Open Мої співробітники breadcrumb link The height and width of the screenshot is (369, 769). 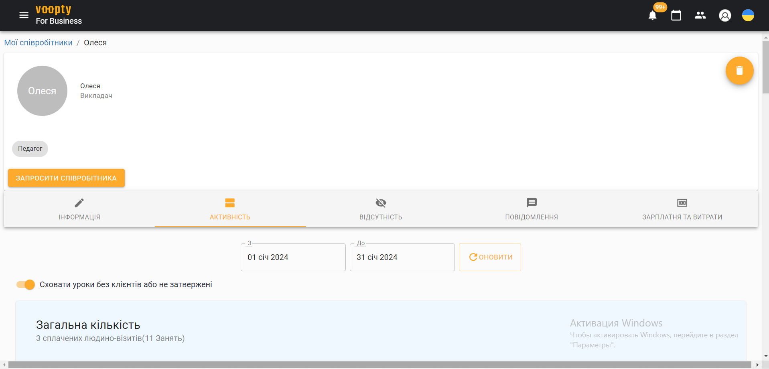[x=38, y=42]
